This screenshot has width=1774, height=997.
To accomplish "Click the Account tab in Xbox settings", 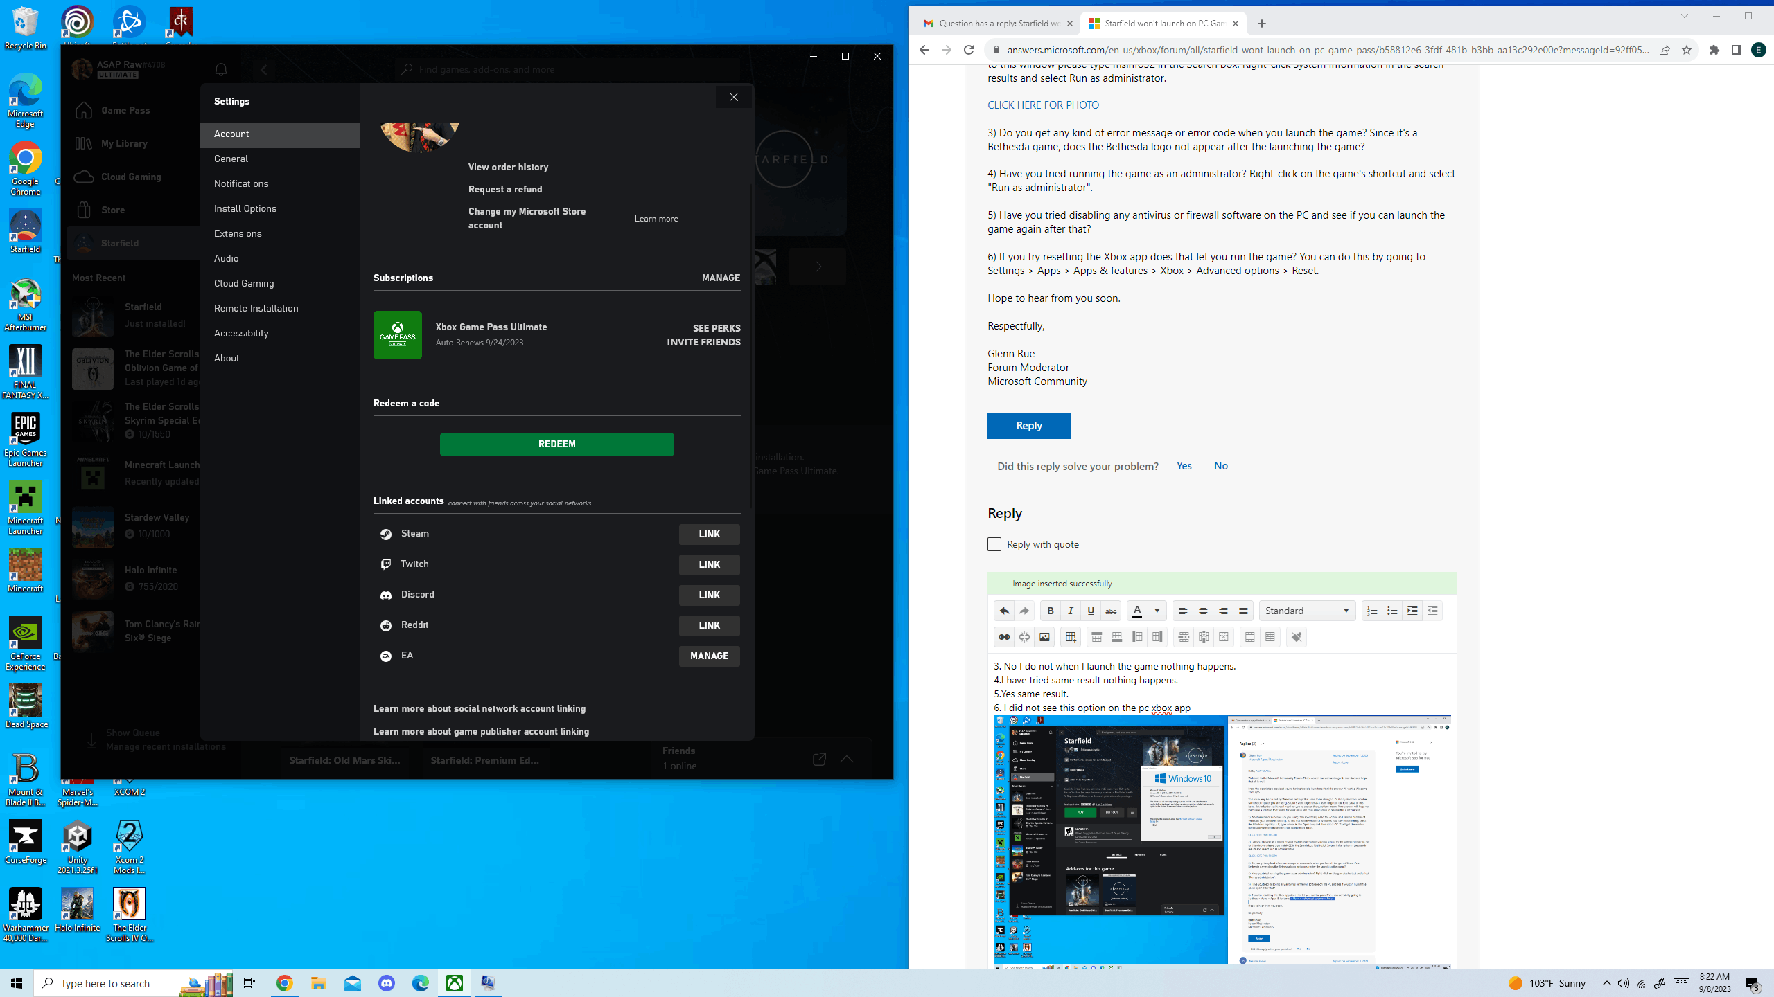I will click(279, 134).
